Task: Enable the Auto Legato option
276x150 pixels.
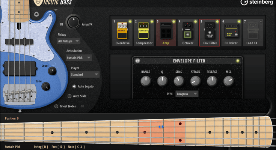Action: pos(75,86)
